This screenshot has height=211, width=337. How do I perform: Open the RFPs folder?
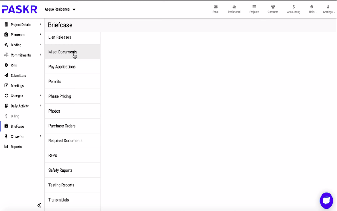pos(72,155)
